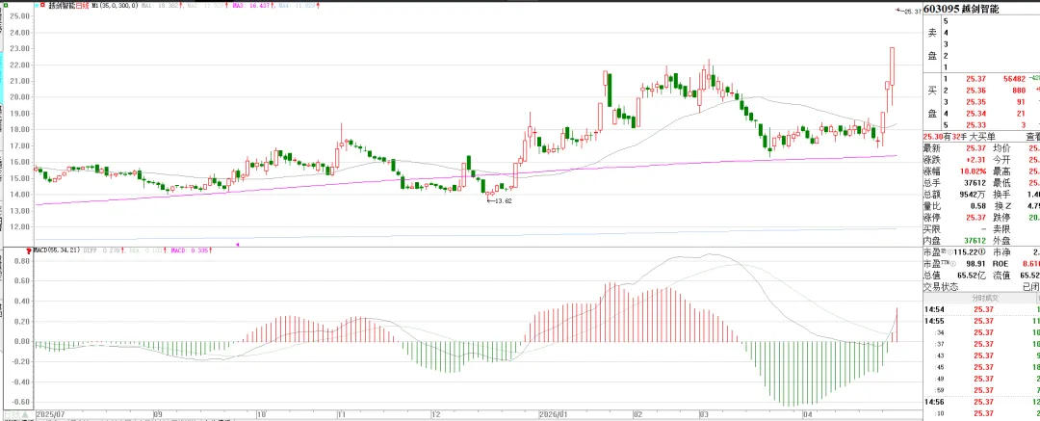Click the 14:55 tick trade row

(x=981, y=321)
